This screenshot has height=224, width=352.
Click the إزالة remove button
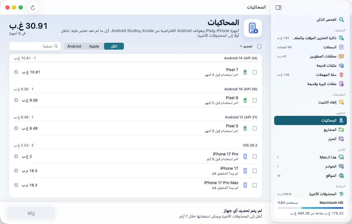point(31,213)
